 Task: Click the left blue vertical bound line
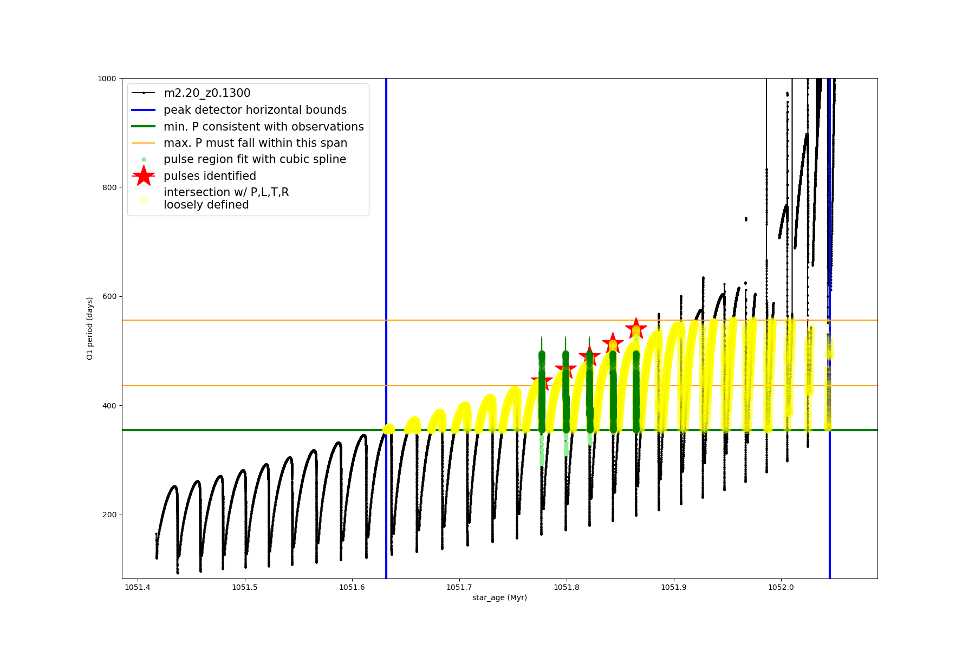click(386, 271)
